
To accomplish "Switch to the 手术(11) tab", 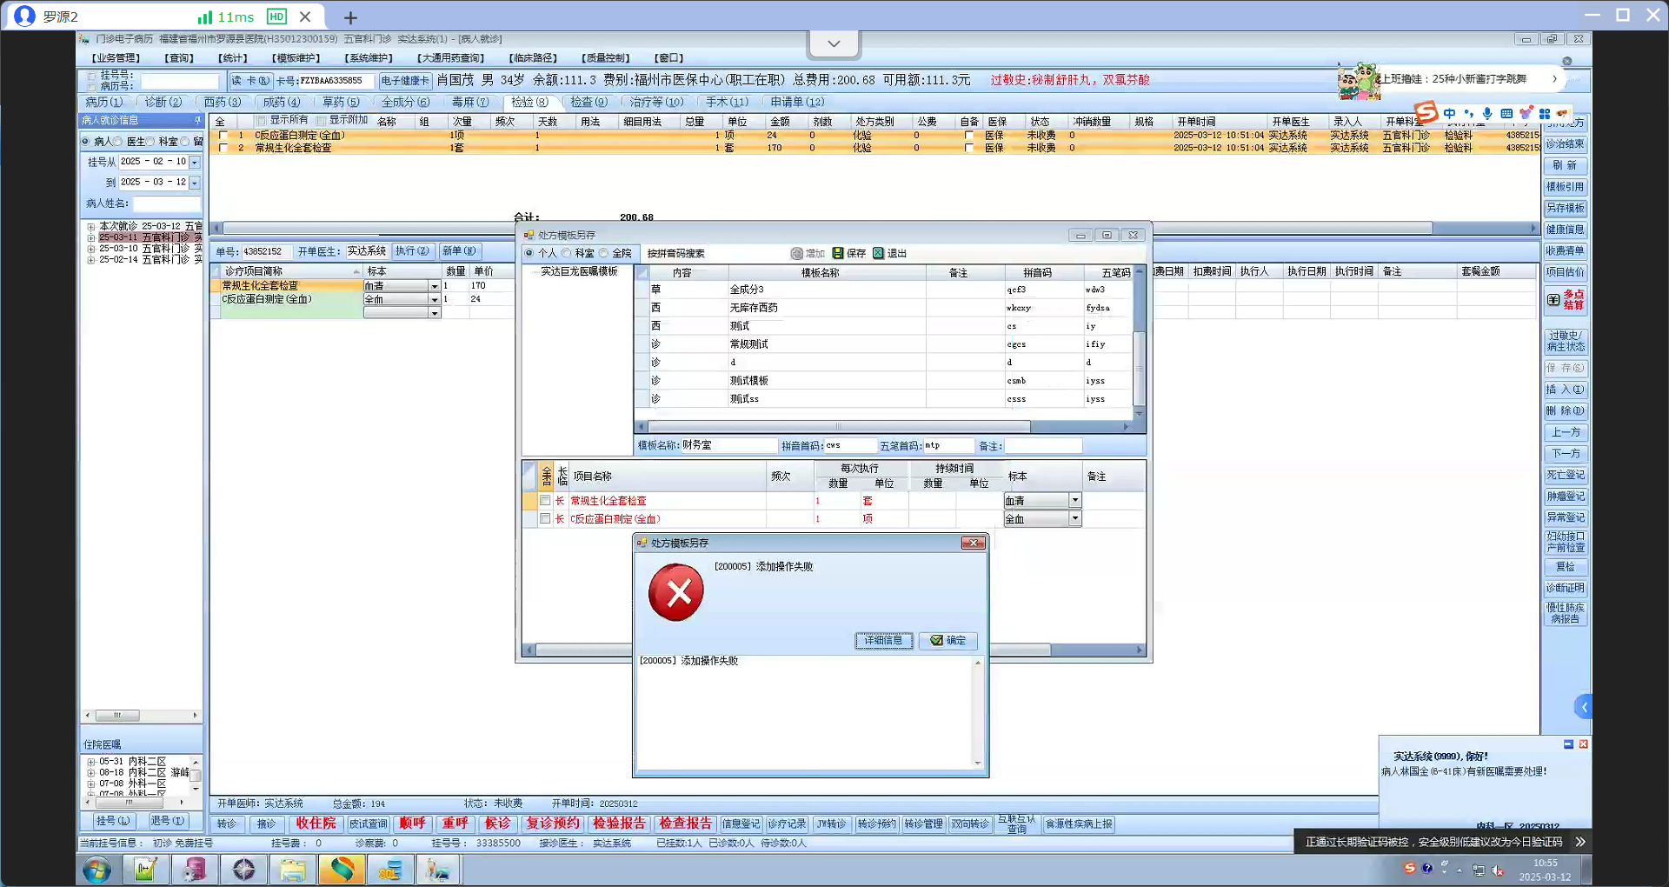I will [x=727, y=102].
